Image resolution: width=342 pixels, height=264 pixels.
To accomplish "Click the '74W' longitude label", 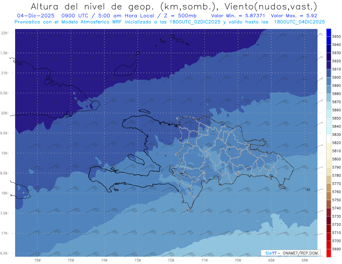I will pos(104,260).
